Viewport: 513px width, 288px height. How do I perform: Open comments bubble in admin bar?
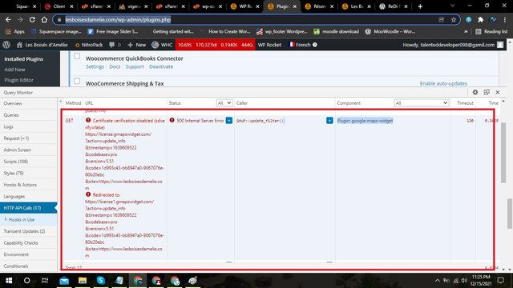coord(115,45)
